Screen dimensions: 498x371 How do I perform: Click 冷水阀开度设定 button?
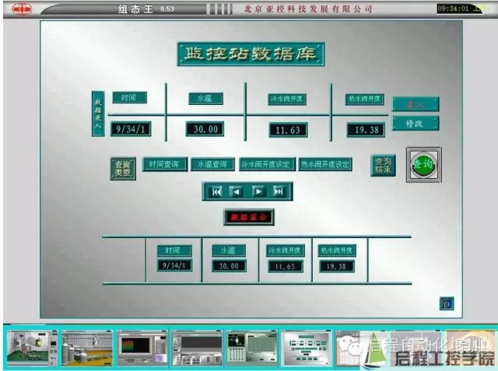click(x=267, y=165)
